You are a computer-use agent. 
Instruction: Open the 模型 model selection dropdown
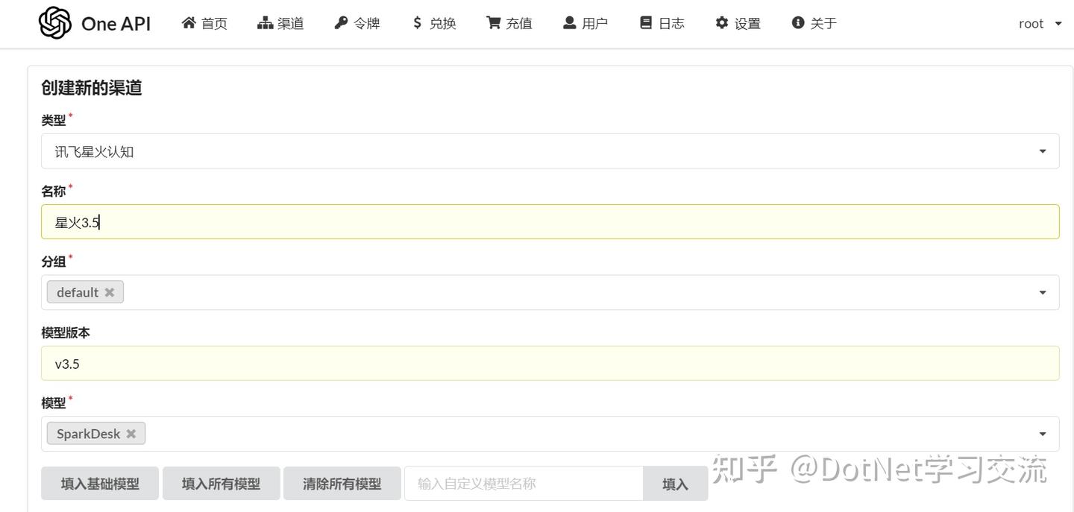[x=1042, y=433]
